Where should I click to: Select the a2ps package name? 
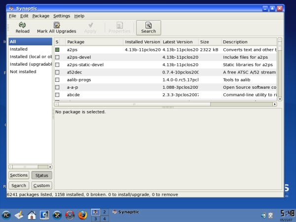pos(72,50)
